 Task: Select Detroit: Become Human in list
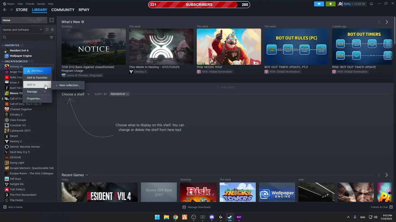(25, 147)
